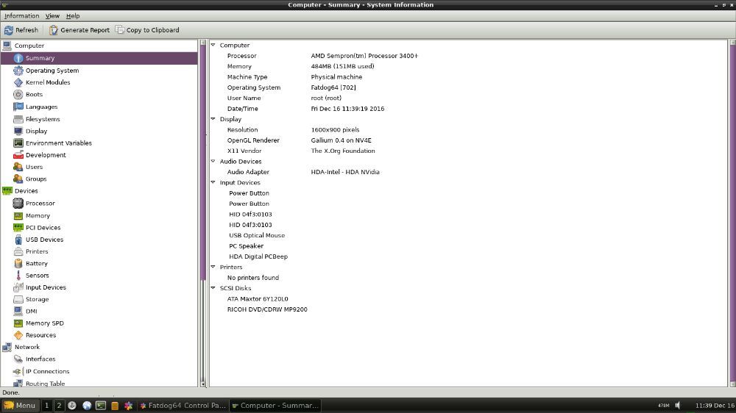Click the details pane vertical scrollbar
This screenshot has width=736, height=413.
pos(732,213)
